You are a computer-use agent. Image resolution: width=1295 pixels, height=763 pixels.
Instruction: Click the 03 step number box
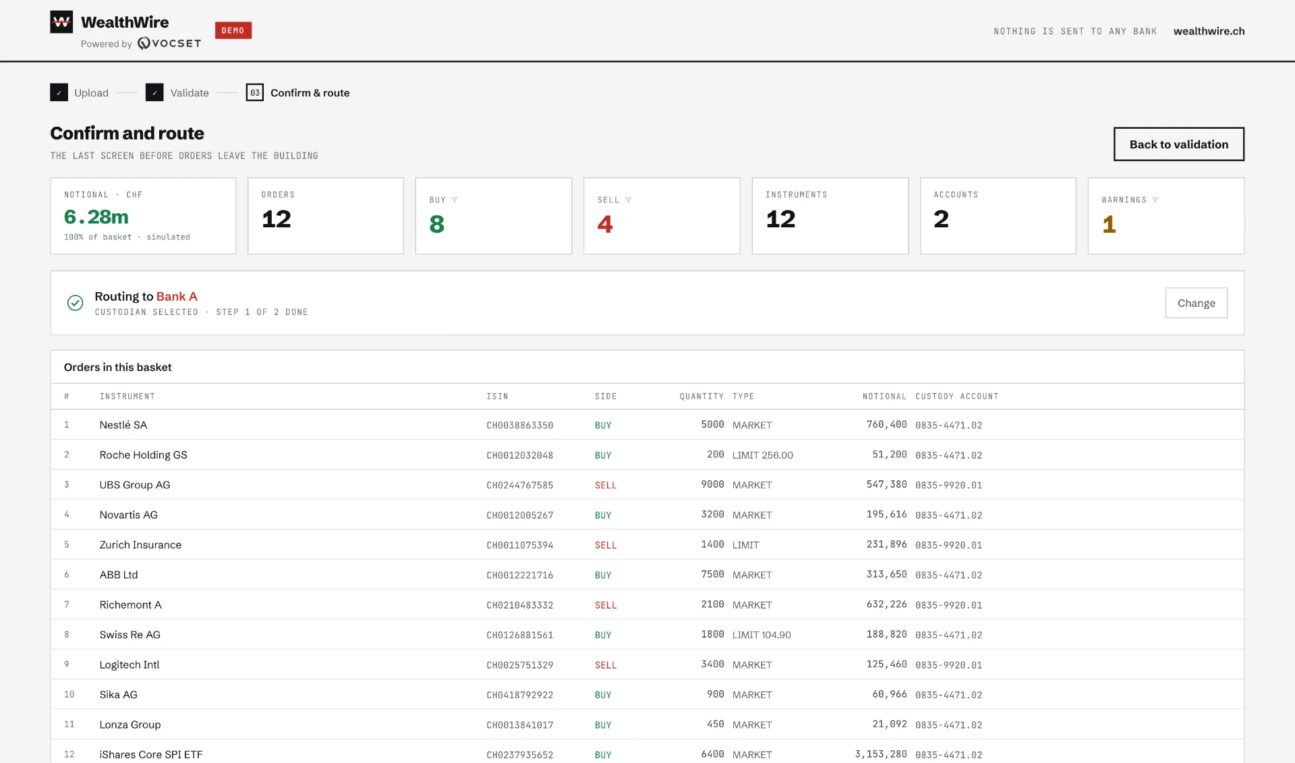(255, 92)
